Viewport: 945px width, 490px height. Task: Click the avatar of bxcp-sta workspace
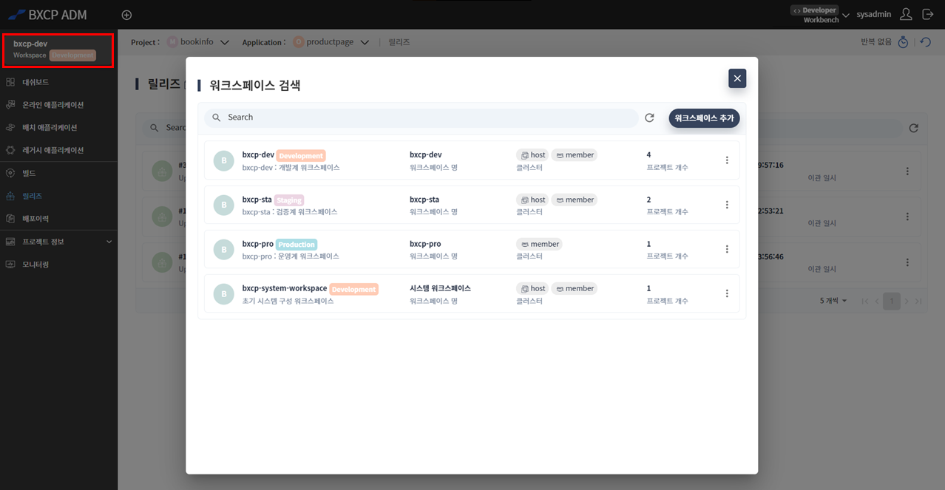223,205
